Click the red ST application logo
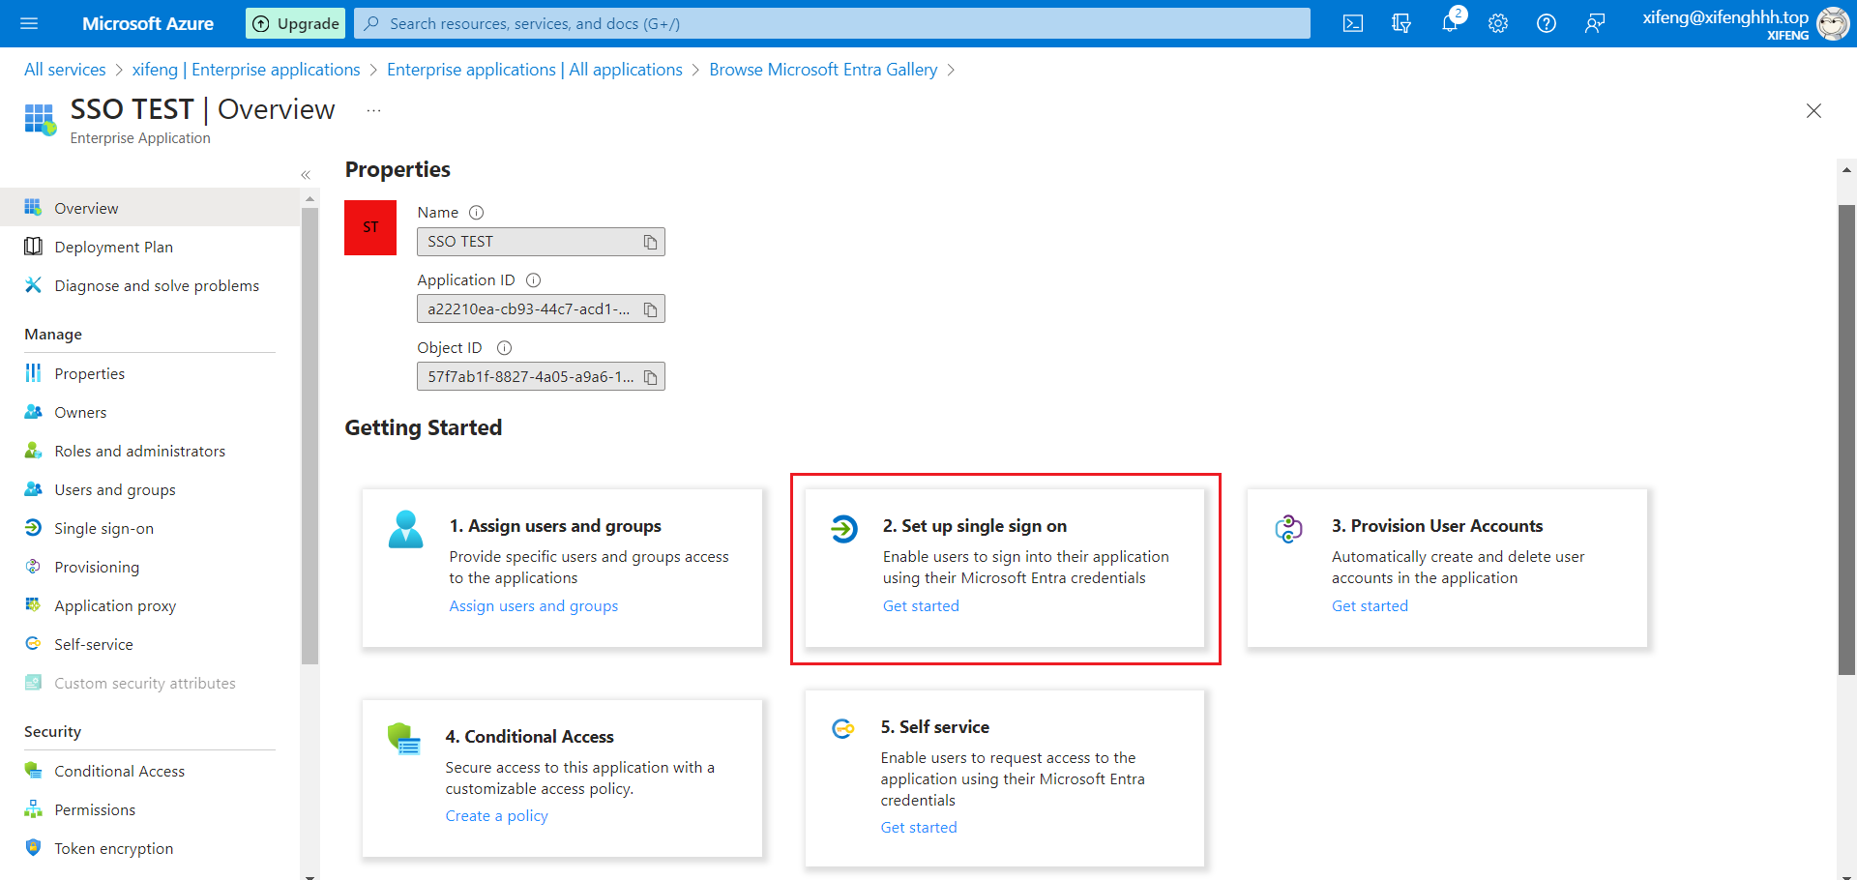 tap(370, 227)
